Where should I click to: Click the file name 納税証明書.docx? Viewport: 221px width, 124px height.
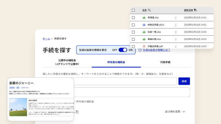(156, 25)
